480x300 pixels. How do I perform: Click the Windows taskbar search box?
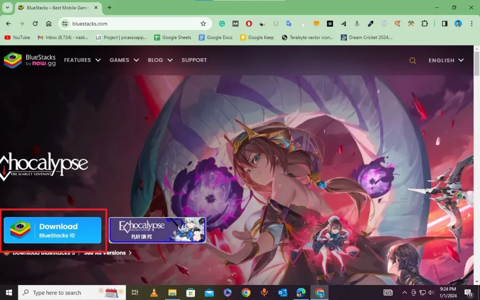72,292
